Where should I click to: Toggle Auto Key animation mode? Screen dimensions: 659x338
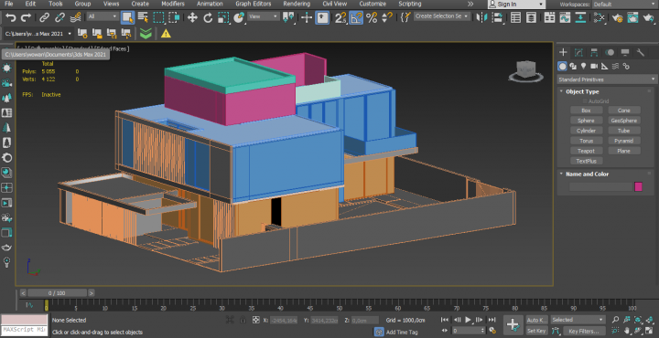[536, 320]
